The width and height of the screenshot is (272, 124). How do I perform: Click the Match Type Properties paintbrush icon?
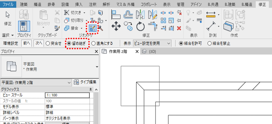pos(57,28)
